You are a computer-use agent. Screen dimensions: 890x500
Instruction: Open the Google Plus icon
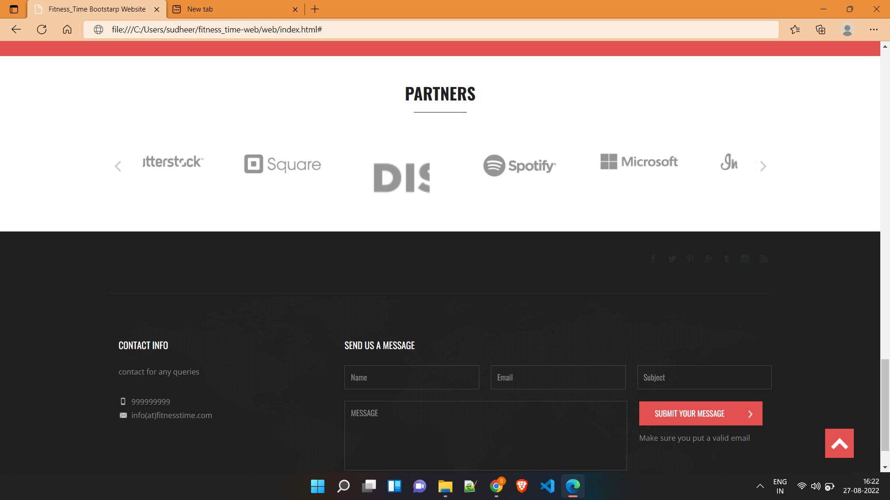tap(708, 259)
